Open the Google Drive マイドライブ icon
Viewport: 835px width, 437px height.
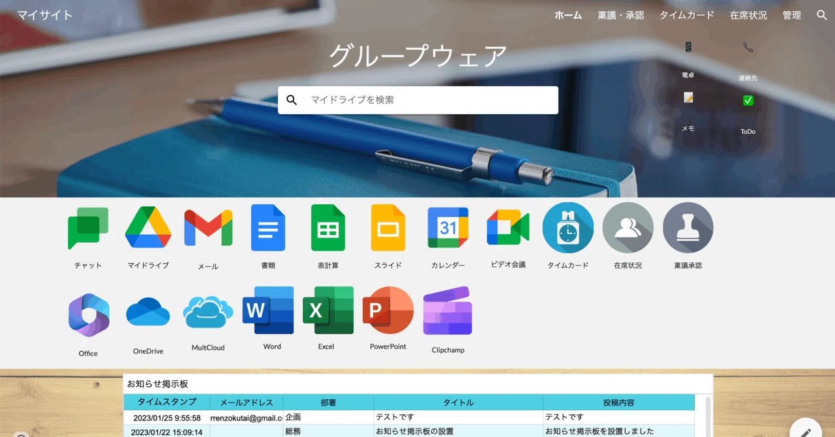click(148, 227)
